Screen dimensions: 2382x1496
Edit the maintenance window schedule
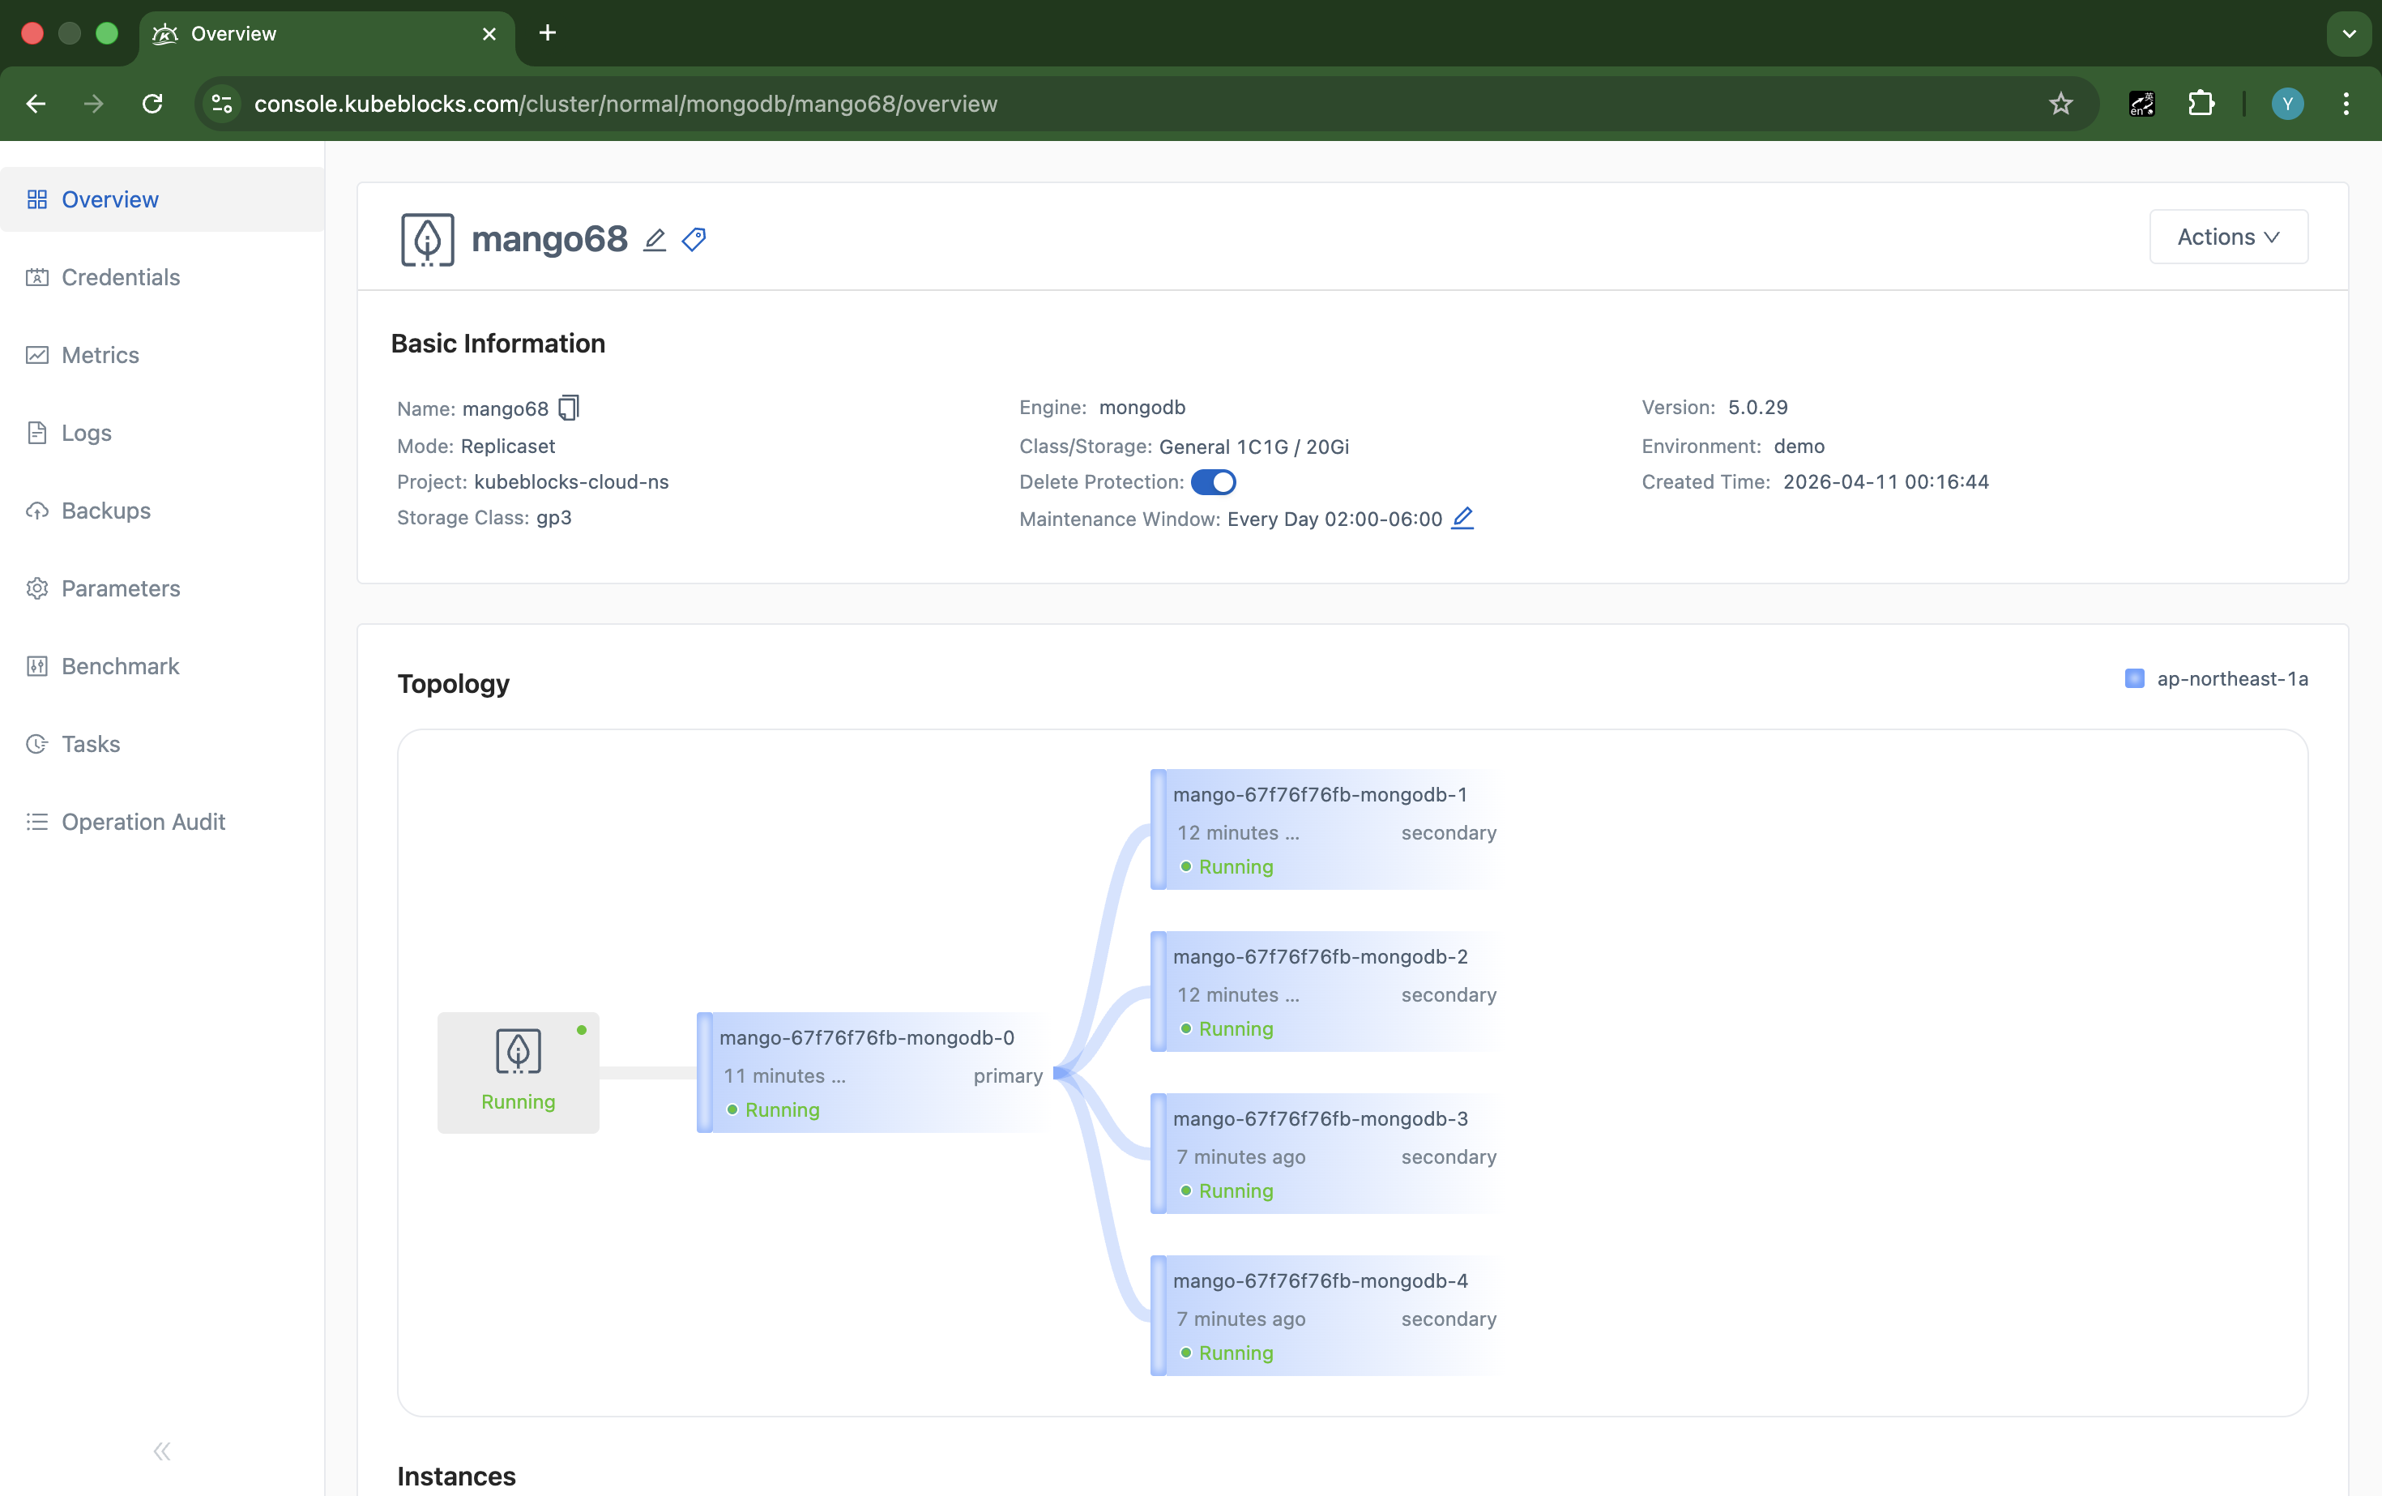(x=1463, y=518)
